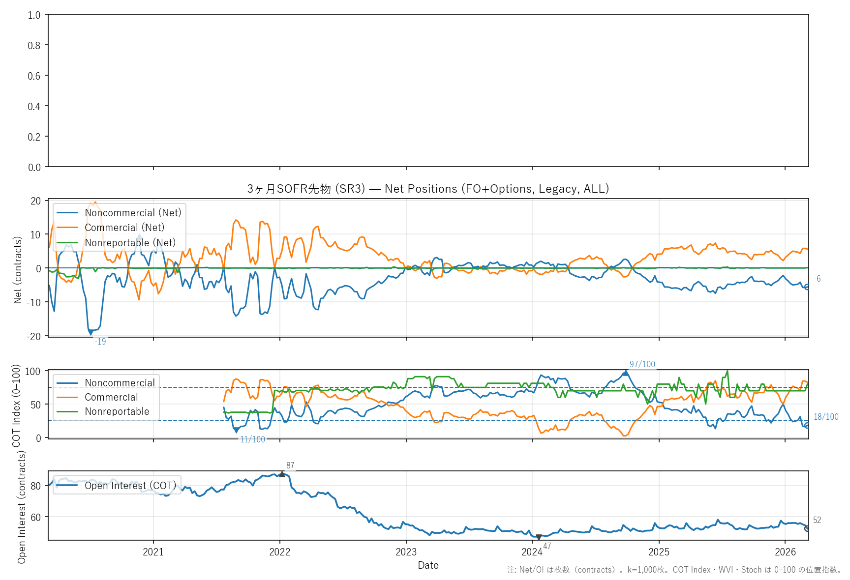Viewport: 850px width, 580px height.
Task: Click the COT Index low marker labeled 11/100
Action: click(237, 431)
